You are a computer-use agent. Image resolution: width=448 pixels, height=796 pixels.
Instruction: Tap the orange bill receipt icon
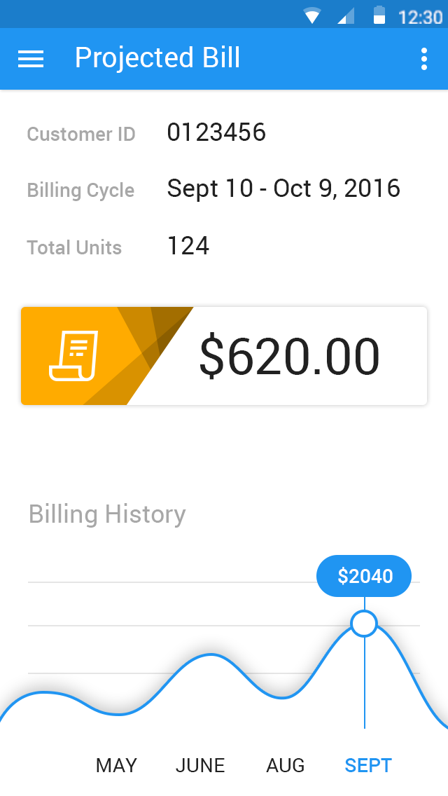coord(73,355)
